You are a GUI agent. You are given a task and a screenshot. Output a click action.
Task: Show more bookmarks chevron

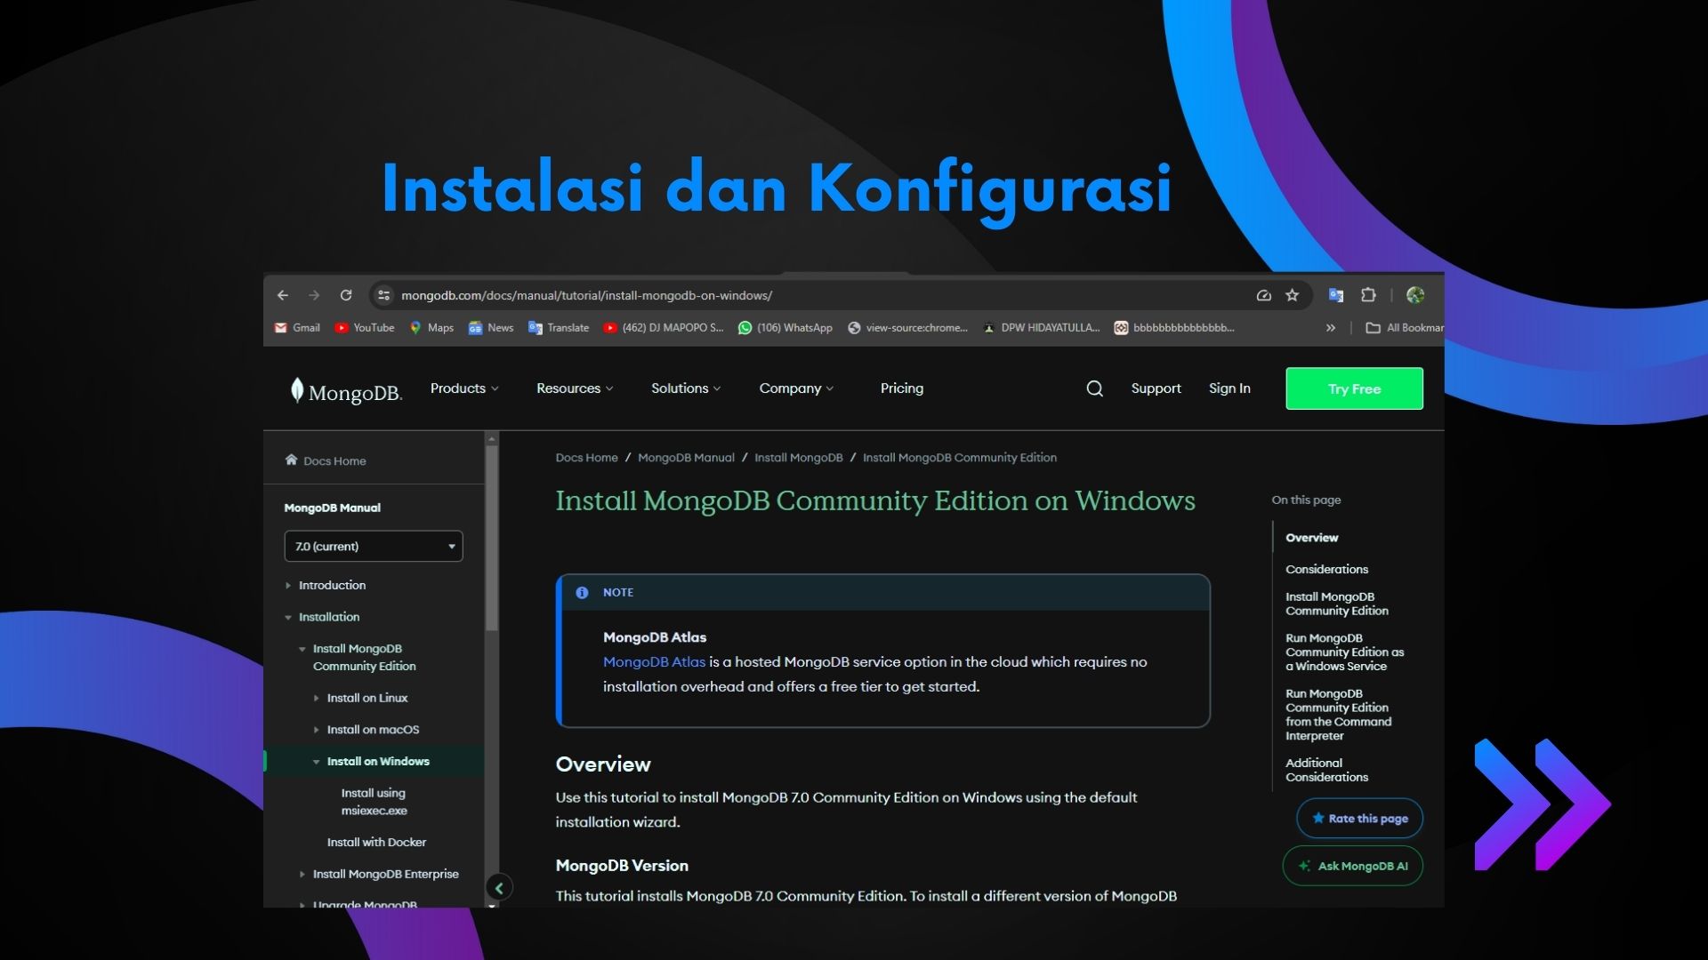(x=1331, y=328)
